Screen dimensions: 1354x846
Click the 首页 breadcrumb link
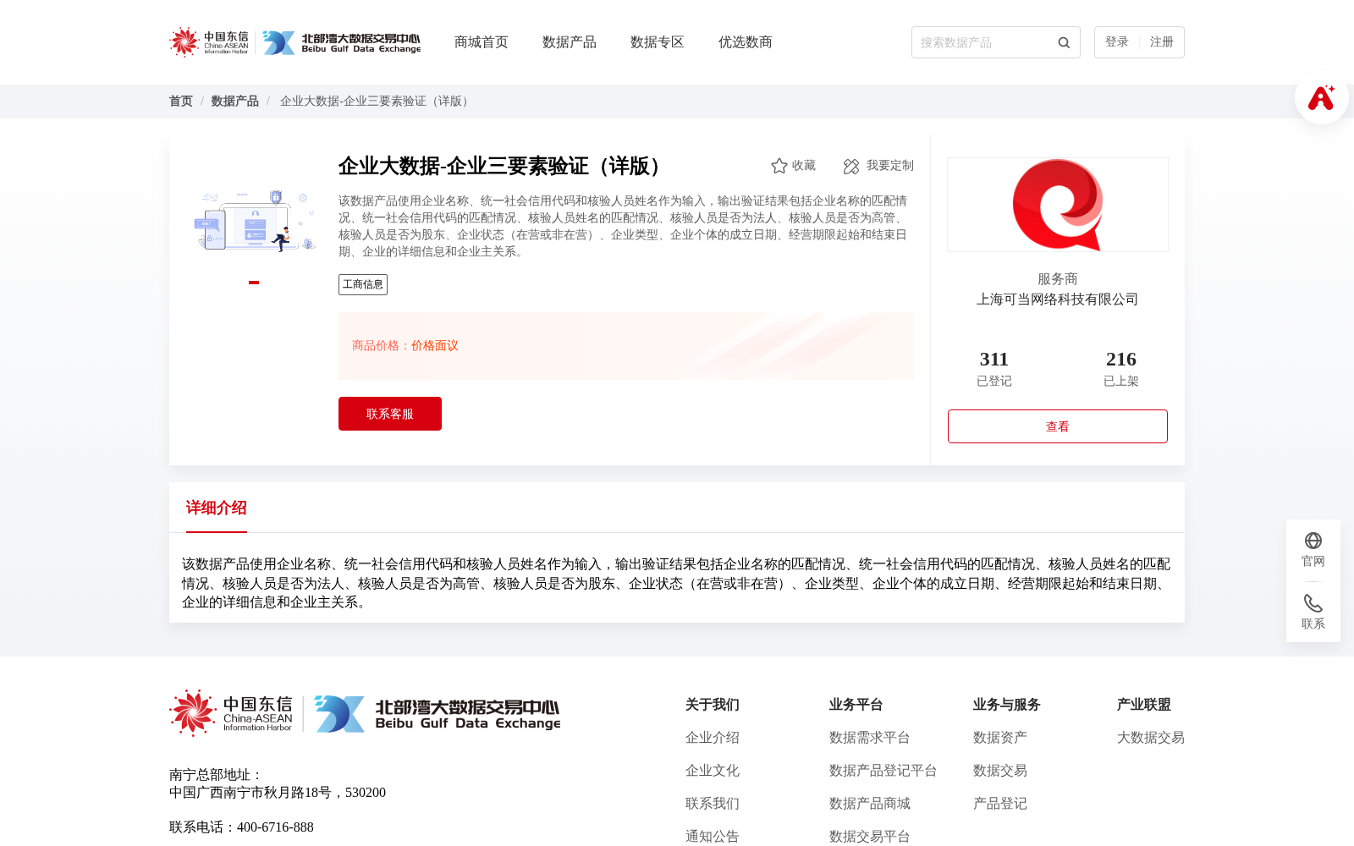(179, 101)
